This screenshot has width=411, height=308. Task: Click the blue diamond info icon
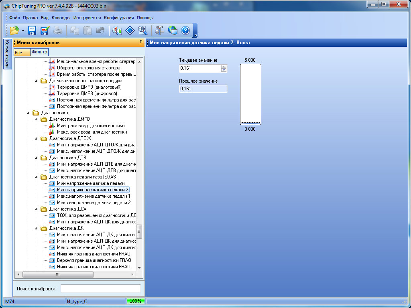coord(130,30)
